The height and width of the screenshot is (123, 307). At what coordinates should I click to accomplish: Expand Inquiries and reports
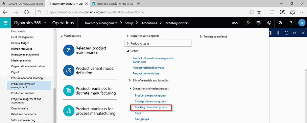128,36
